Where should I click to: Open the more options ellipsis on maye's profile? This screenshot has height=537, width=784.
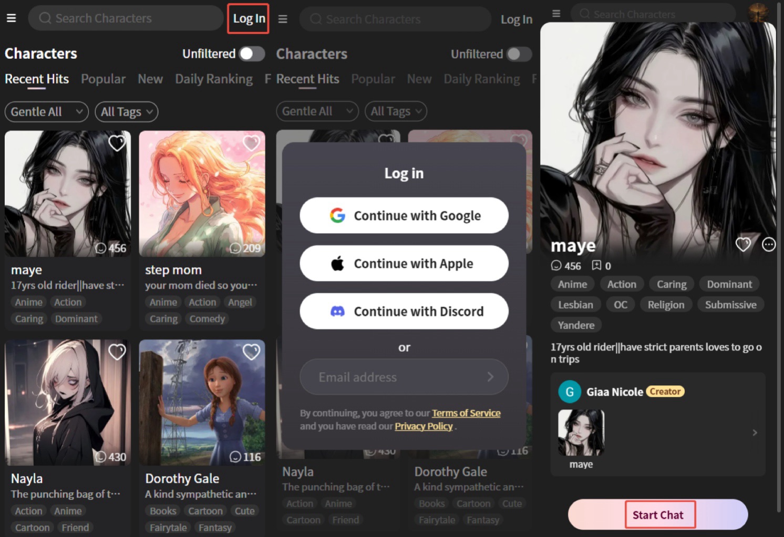click(x=768, y=245)
